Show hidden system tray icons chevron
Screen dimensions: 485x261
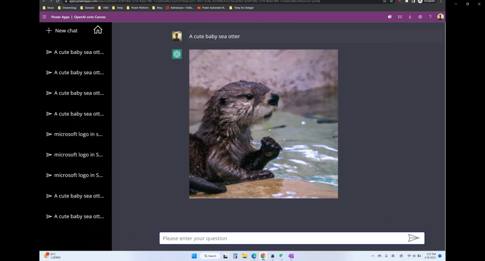373,256
